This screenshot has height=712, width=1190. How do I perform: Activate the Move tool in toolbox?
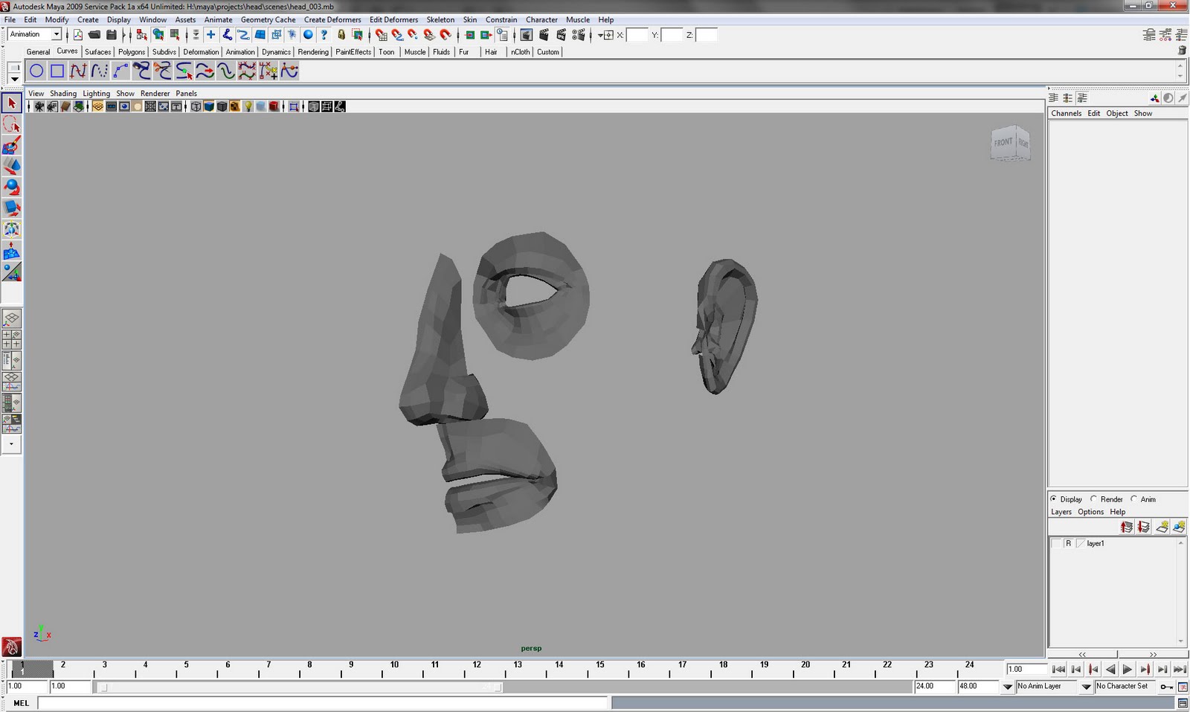coord(11,166)
